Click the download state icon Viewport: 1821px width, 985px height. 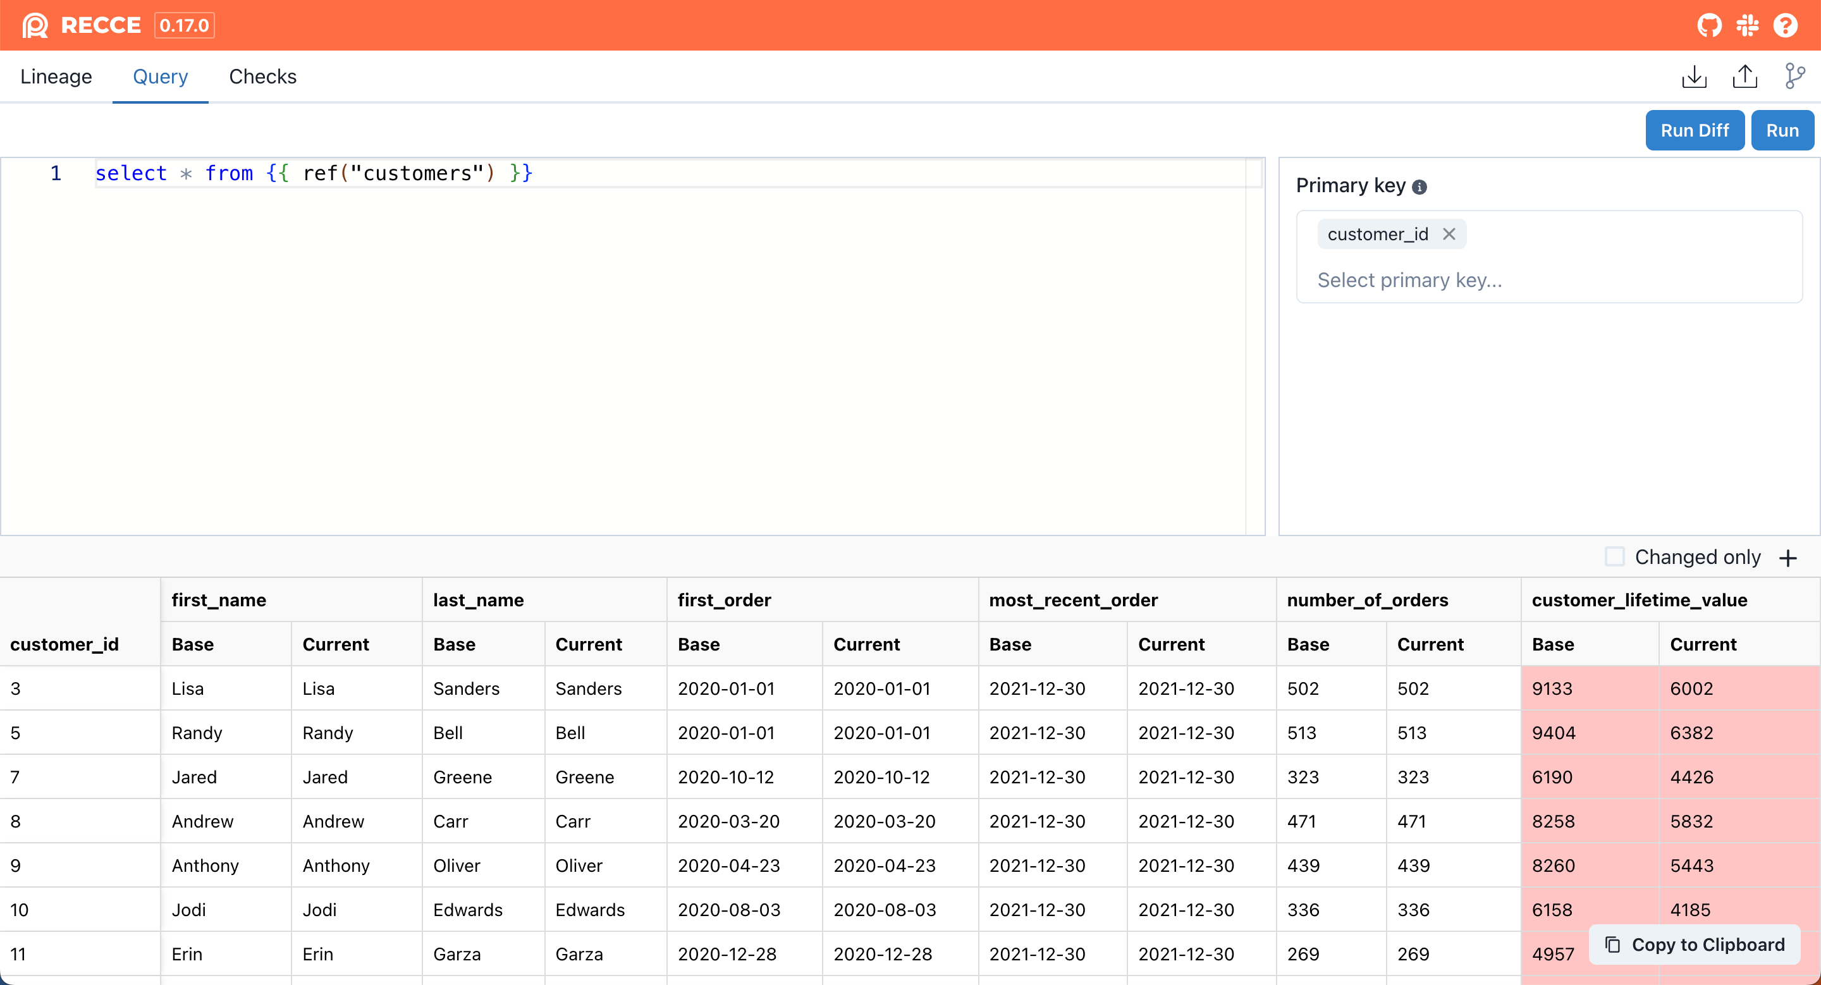(1694, 76)
